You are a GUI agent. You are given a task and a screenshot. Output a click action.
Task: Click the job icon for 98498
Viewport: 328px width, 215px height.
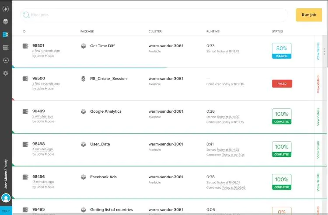tap(25, 144)
